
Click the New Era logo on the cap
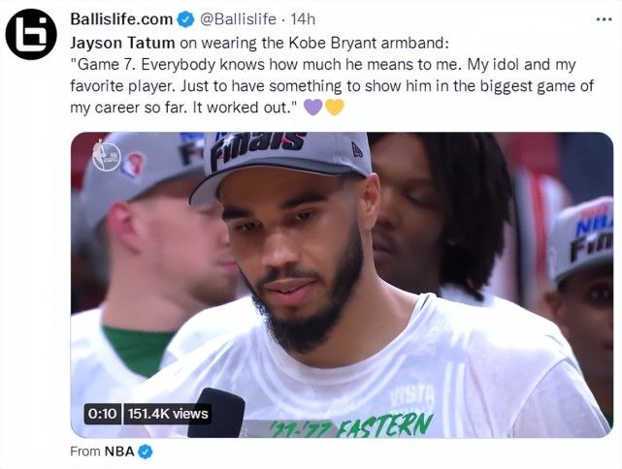click(356, 150)
